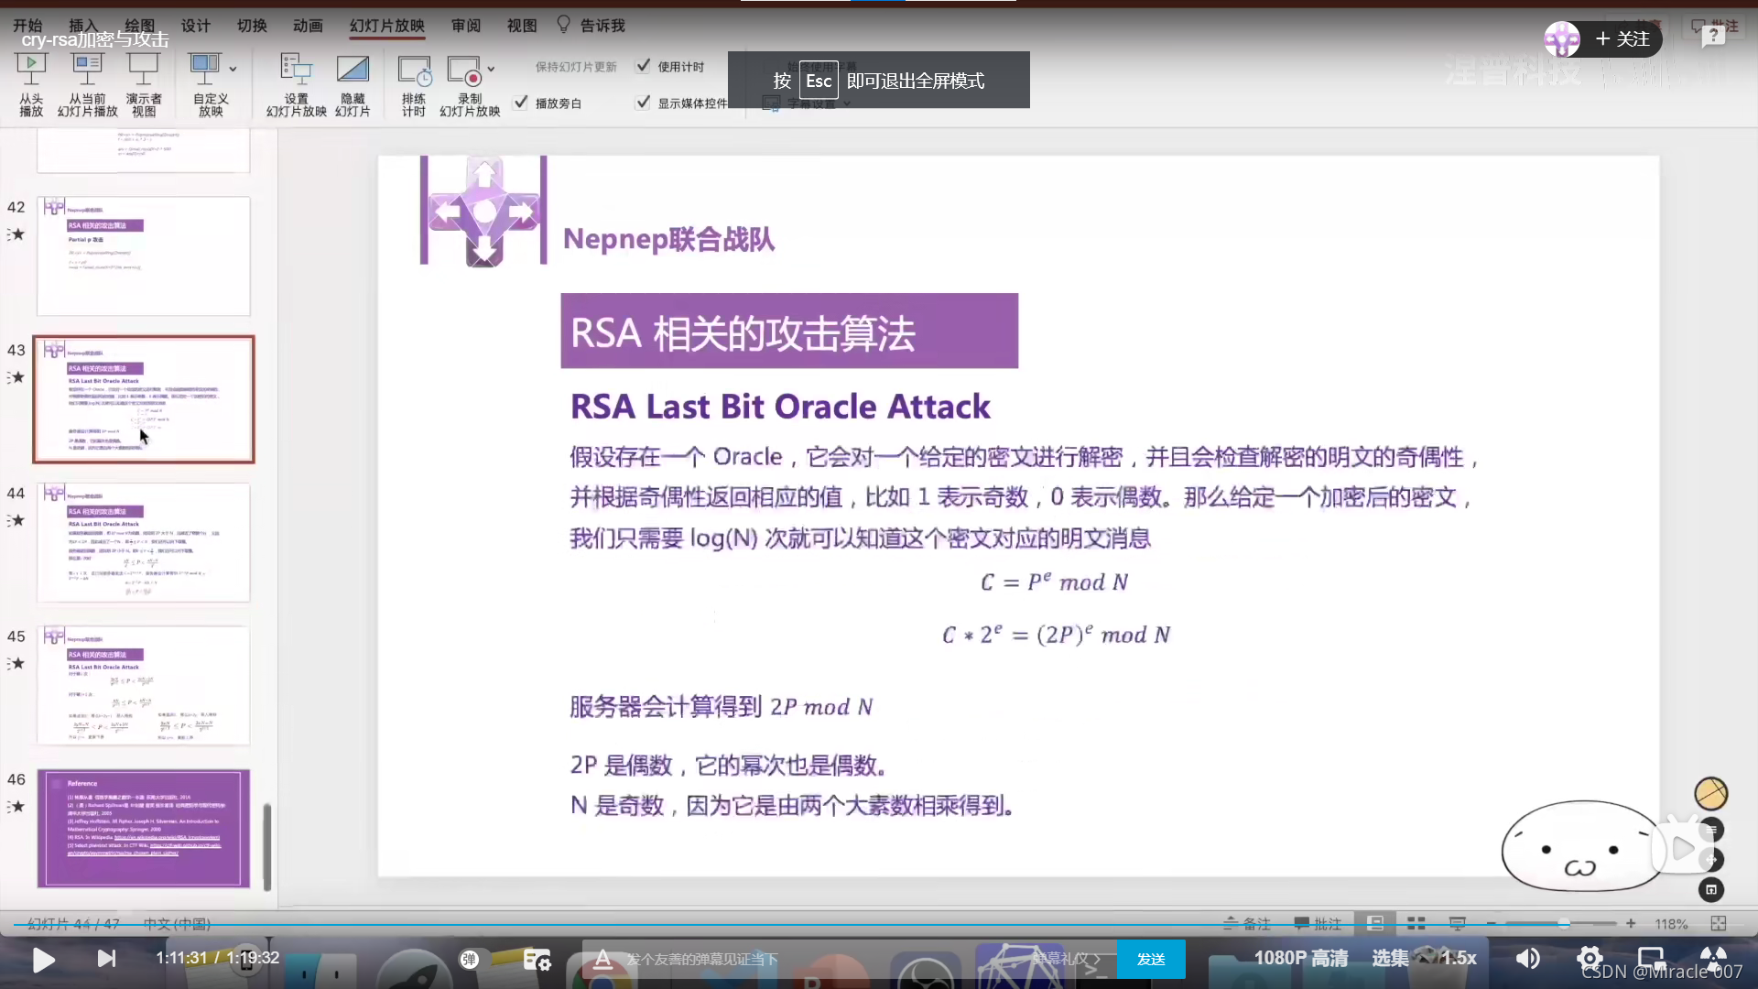This screenshot has height=989, width=1758.
Task: Uncheck the 使用计时 checkbox
Action: 644,66
